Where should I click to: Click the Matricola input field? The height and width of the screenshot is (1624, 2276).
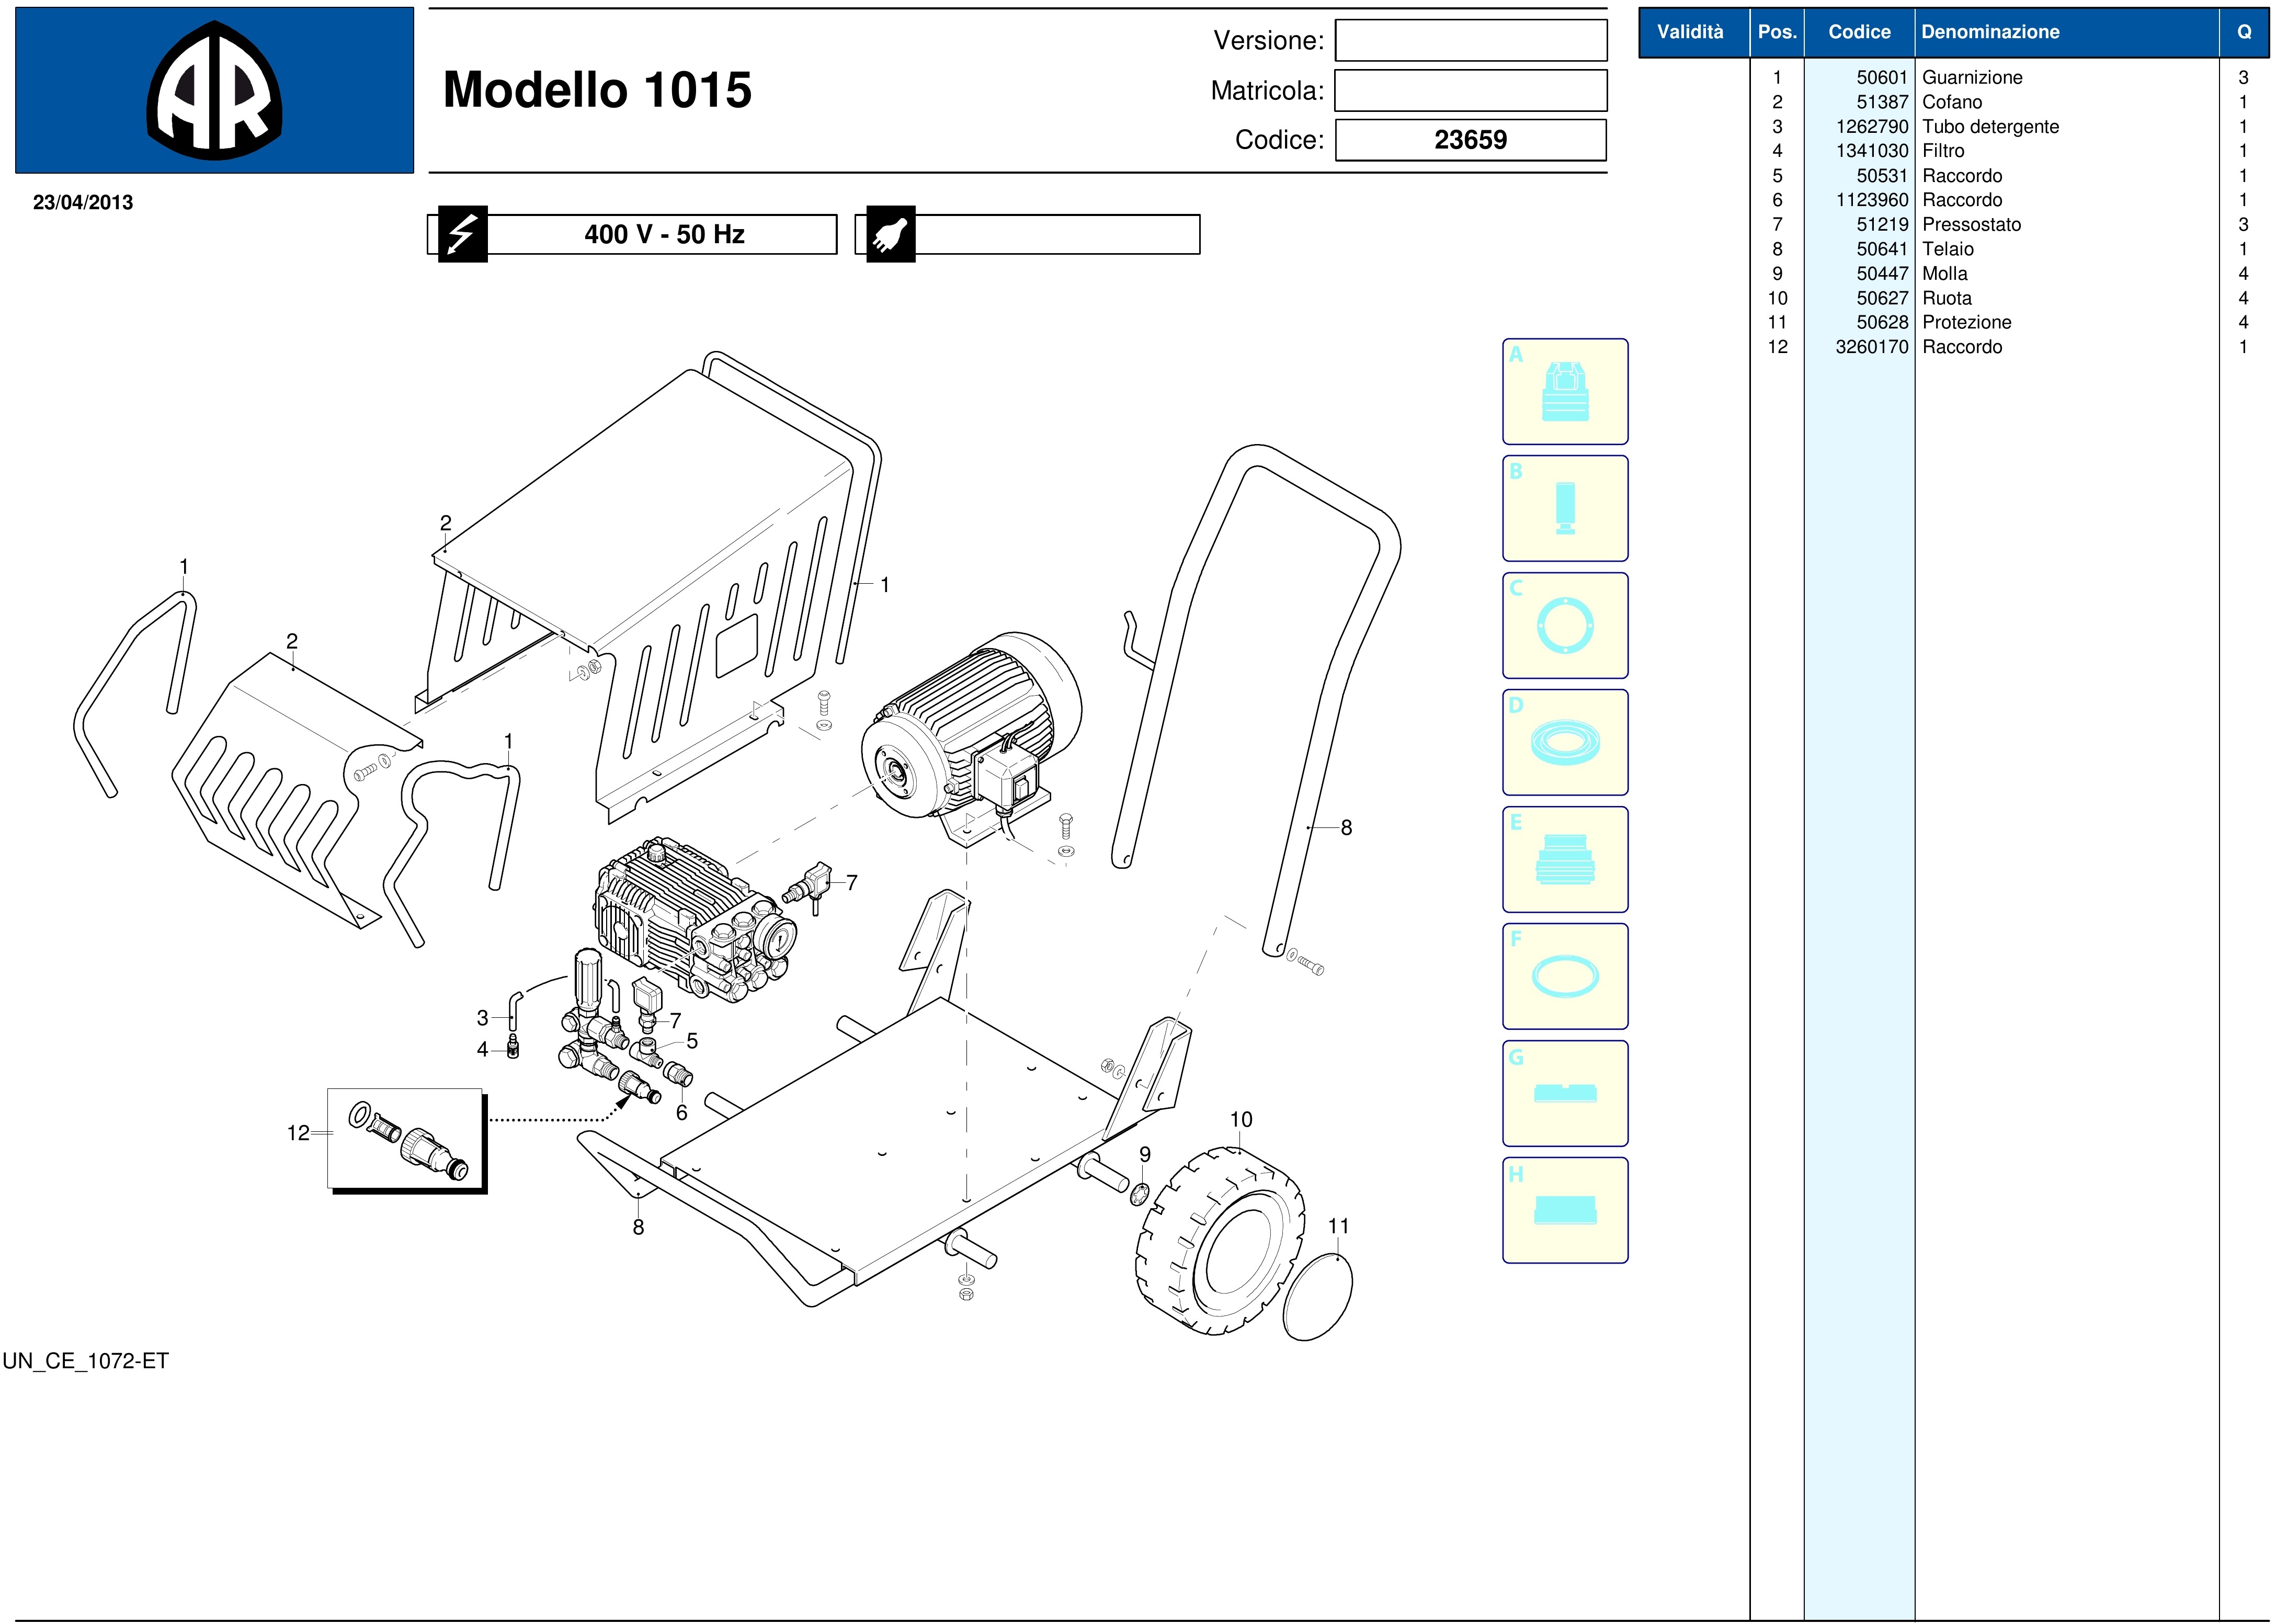click(x=1470, y=91)
